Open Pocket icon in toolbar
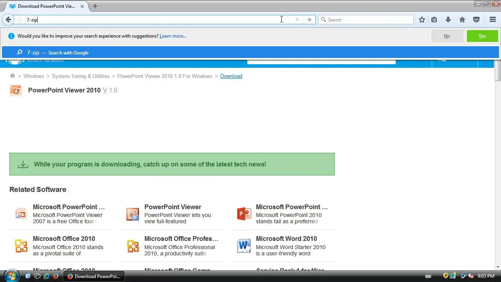The image size is (501, 282). point(476,20)
